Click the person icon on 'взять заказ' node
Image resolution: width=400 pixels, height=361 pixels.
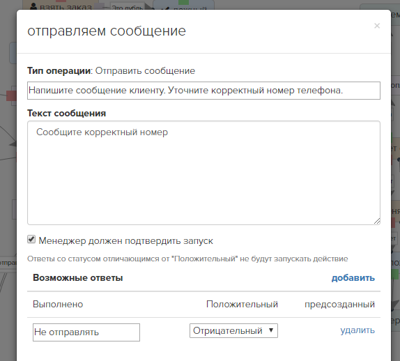click(33, 7)
